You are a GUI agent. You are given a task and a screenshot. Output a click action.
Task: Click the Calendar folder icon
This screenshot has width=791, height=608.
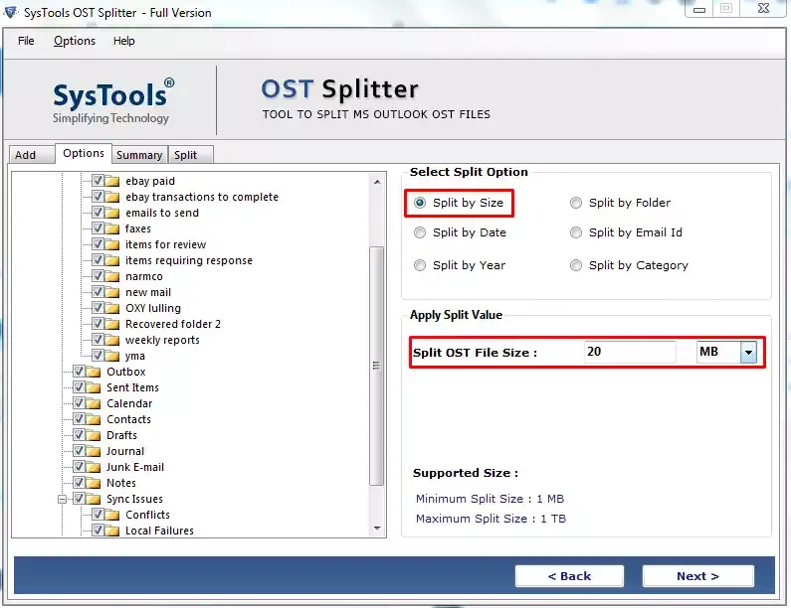coord(94,403)
